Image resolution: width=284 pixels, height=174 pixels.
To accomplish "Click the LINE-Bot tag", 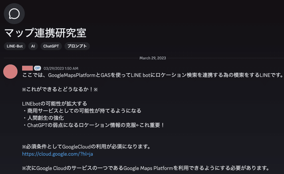I will (x=15, y=46).
